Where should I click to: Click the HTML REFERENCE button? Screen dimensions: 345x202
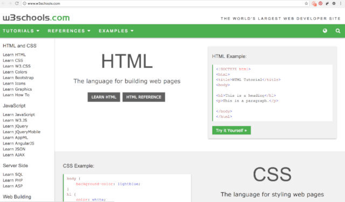(144, 97)
